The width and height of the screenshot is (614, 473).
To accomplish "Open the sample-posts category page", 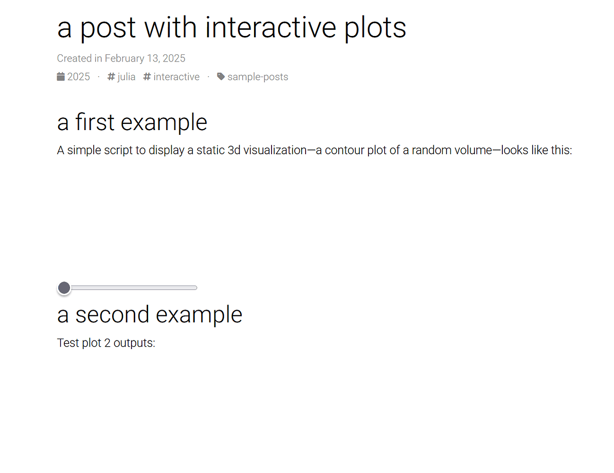I will 258,76.
